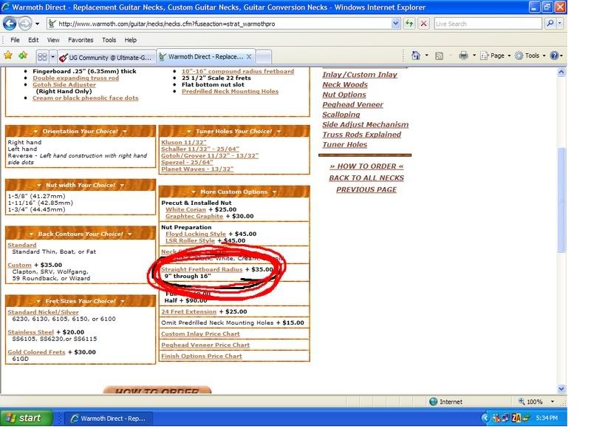Close the Warmoth Direct tab

(x=249, y=57)
